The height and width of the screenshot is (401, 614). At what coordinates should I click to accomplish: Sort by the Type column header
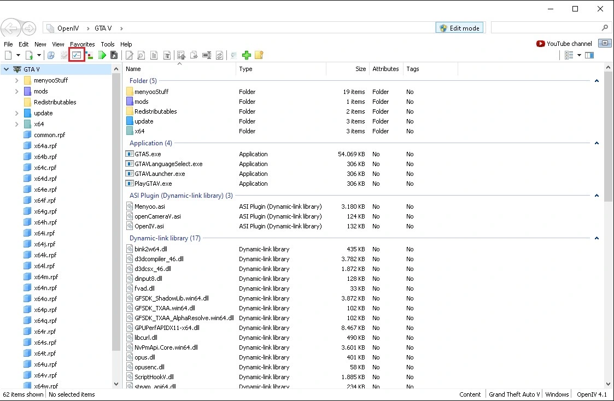point(281,69)
